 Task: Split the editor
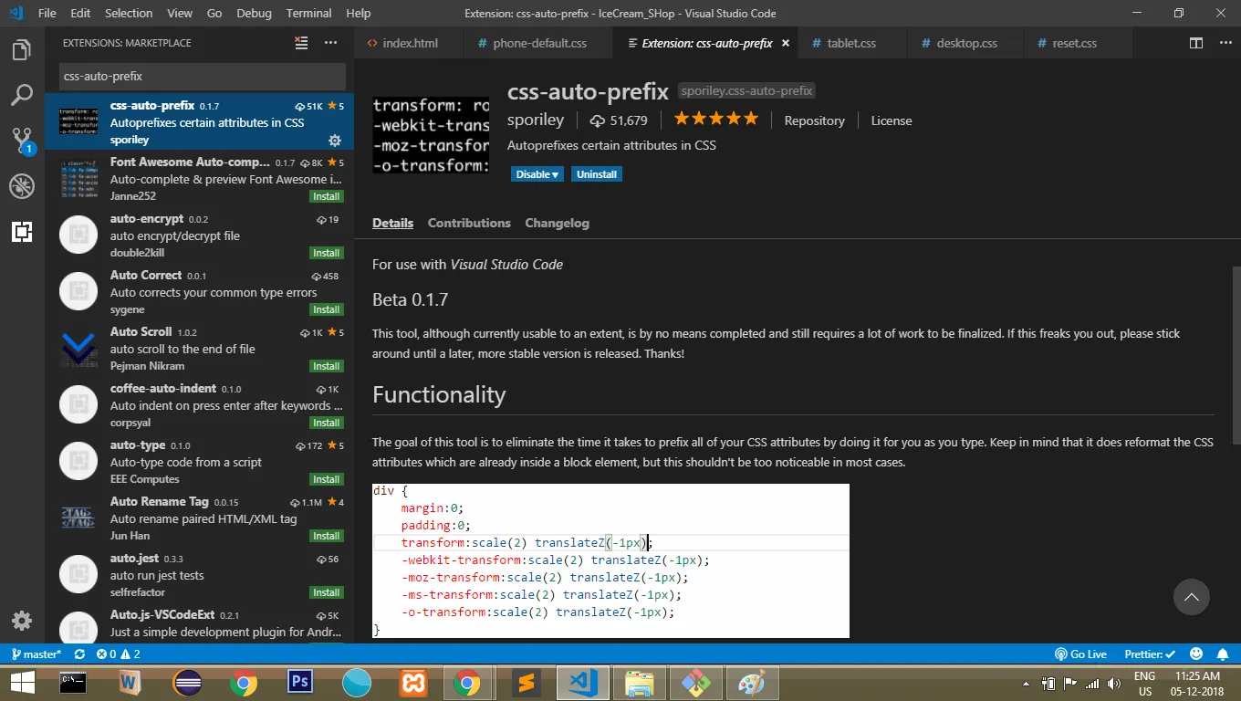click(1195, 43)
